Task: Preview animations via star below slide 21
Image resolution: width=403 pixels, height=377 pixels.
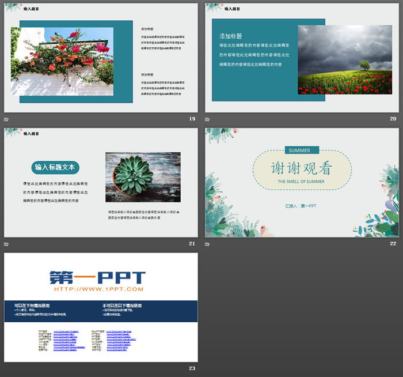Action: click(x=6, y=244)
